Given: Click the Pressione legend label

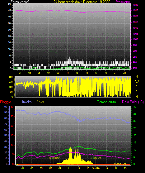Looking at the screenshot, I should tap(123, 2).
